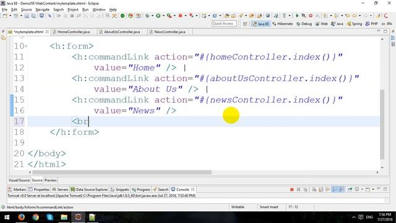Switch to Preview editor view tab
This screenshot has width=396, height=223.
point(51,180)
